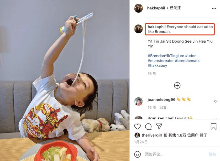View joanneleong96's profile picture

139,101
